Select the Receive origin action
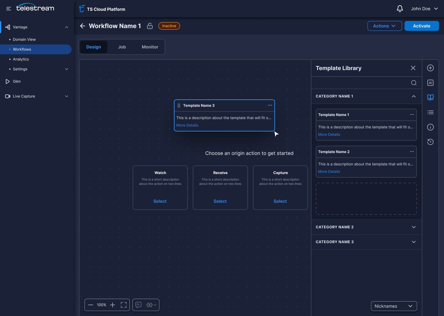This screenshot has height=316, width=444. pyautogui.click(x=220, y=201)
